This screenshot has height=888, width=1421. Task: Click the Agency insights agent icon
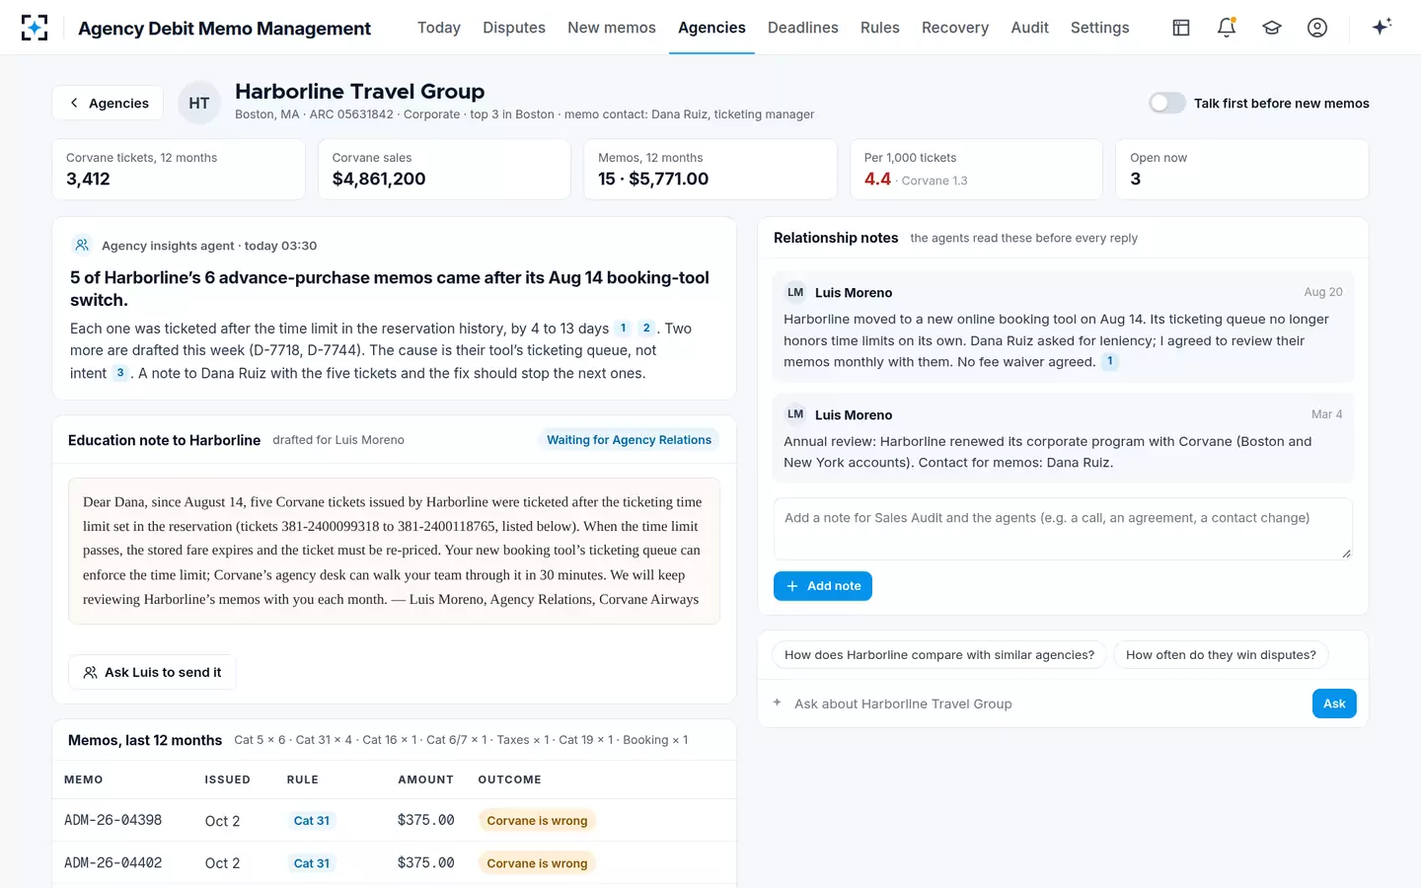point(82,245)
